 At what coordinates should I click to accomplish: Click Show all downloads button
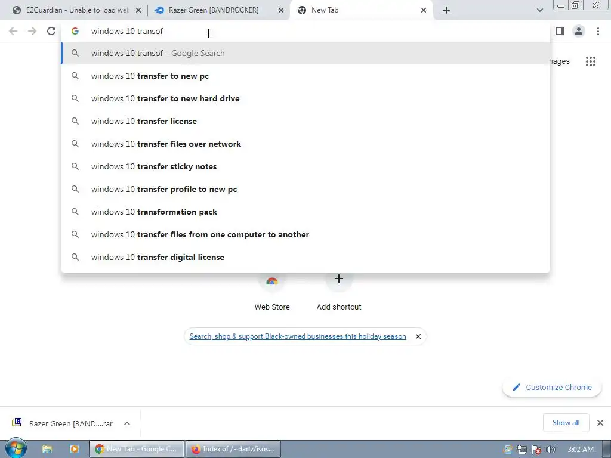[566, 423]
